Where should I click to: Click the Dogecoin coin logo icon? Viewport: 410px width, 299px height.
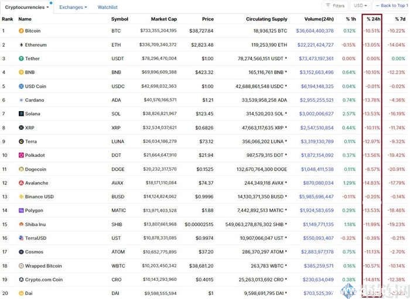21,169
